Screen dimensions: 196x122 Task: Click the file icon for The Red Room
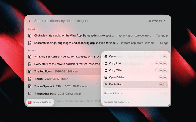pyautogui.click(x=30, y=71)
